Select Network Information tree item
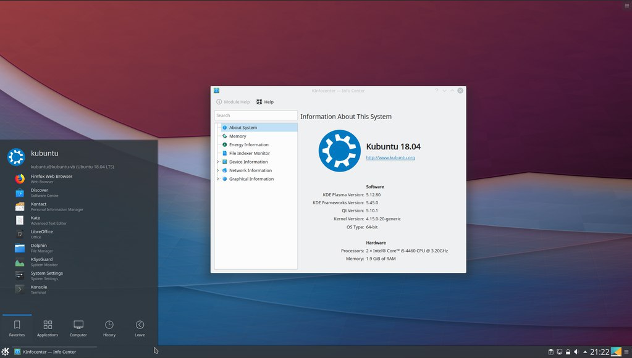The width and height of the screenshot is (632, 358). (x=250, y=170)
